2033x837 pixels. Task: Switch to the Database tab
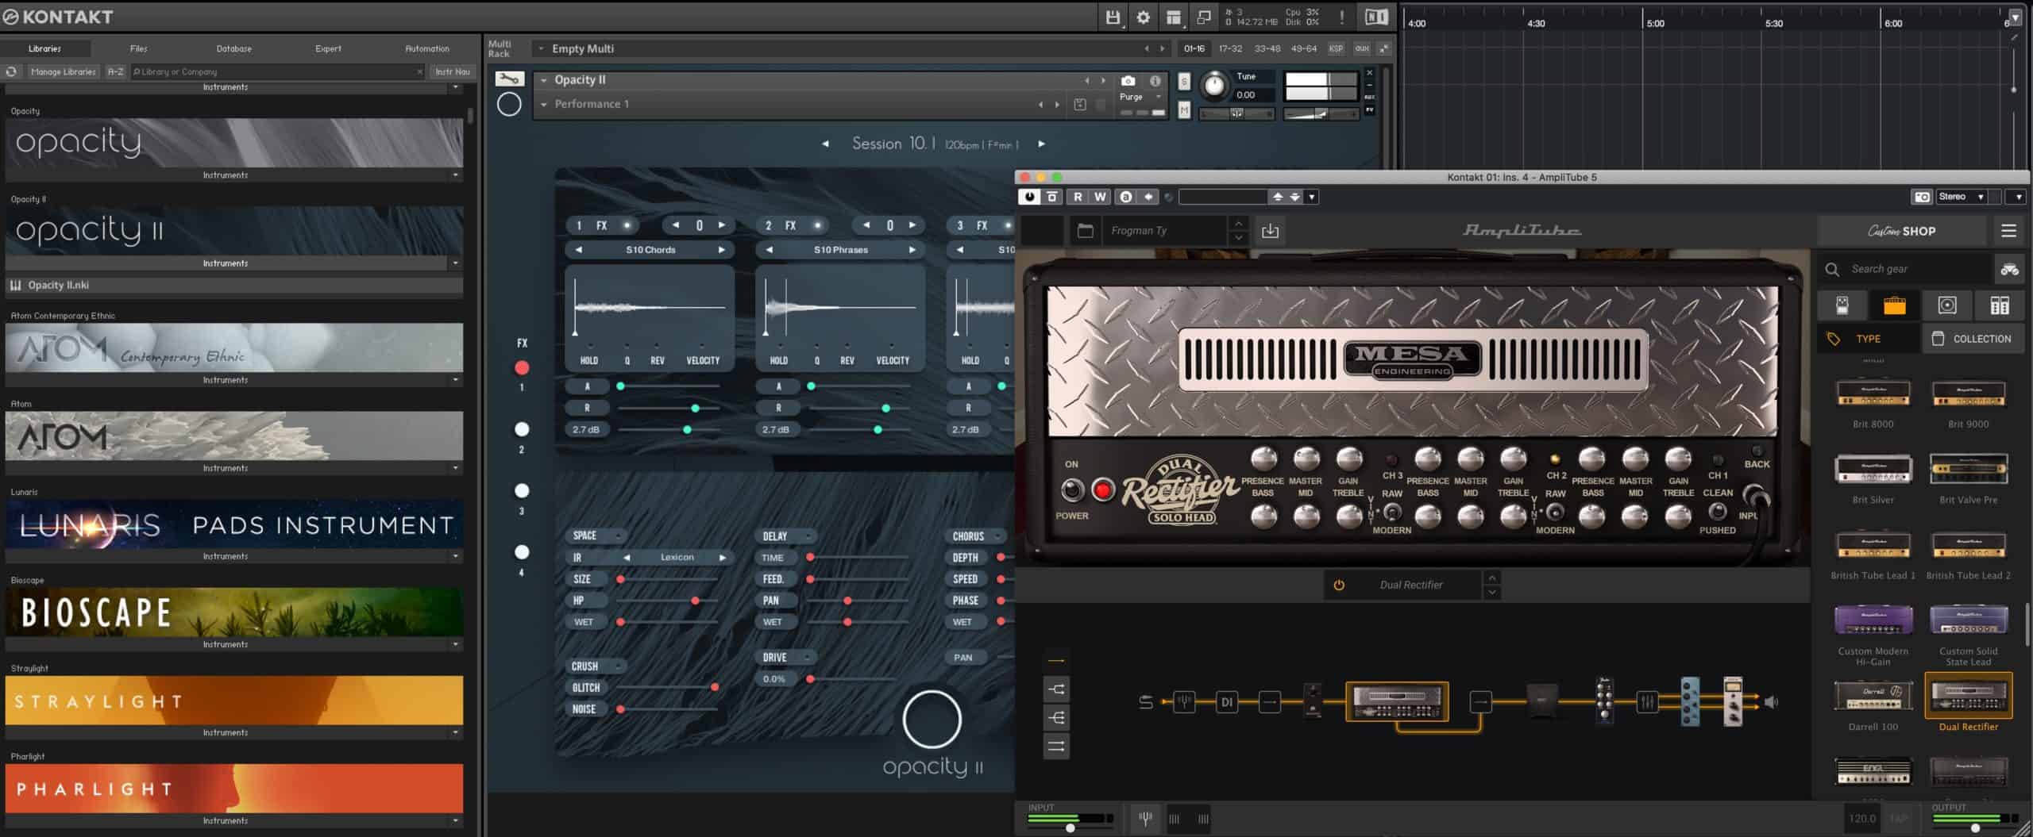click(x=234, y=48)
